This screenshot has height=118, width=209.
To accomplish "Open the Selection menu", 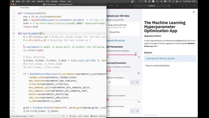I will tap(40, 1).
